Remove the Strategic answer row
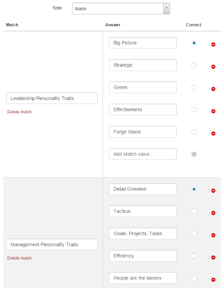Image resolution: width=222 pixels, height=288 pixels. (x=213, y=67)
